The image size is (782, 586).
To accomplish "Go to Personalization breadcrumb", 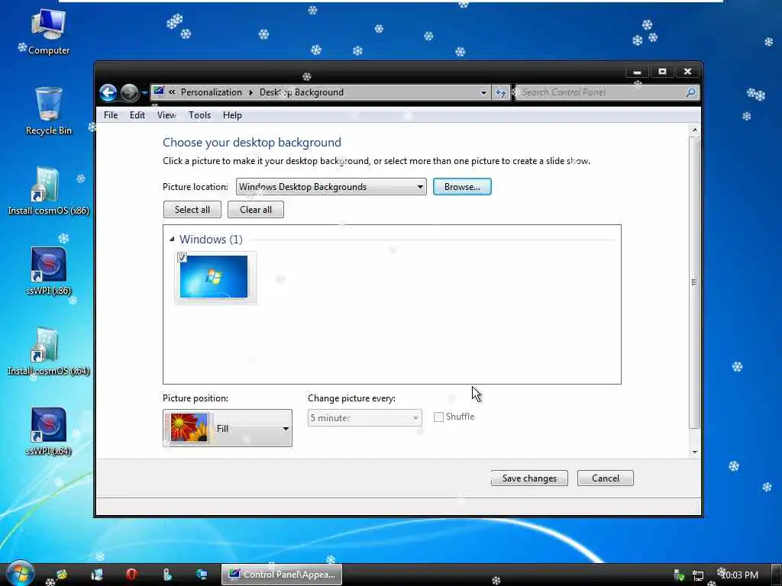I will pyautogui.click(x=211, y=92).
